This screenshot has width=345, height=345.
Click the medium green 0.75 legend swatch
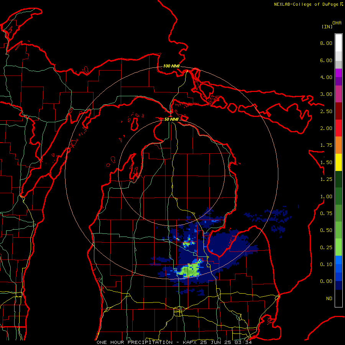(x=338, y=213)
